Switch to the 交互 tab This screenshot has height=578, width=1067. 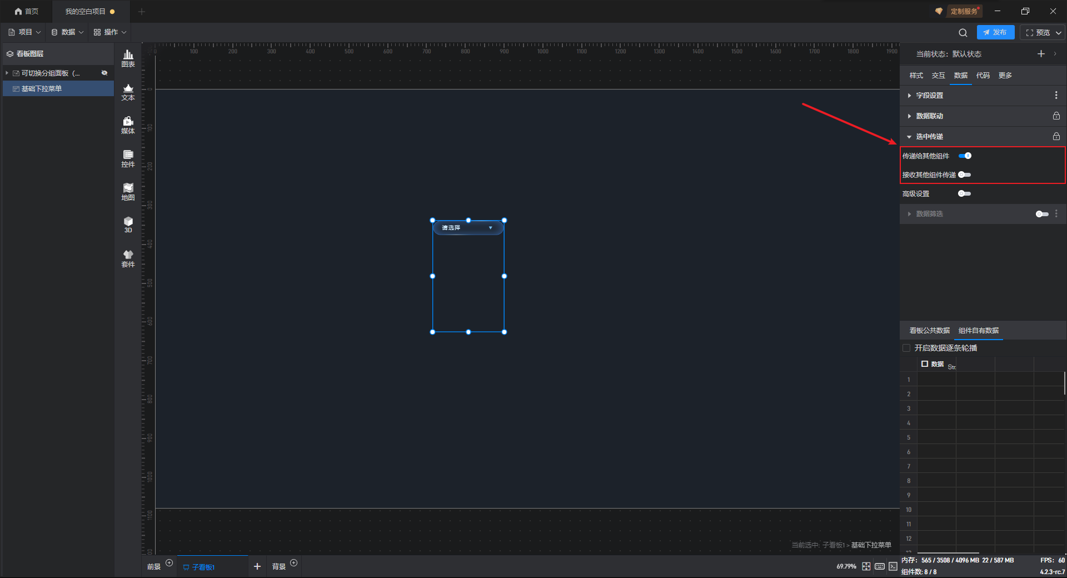coord(939,76)
